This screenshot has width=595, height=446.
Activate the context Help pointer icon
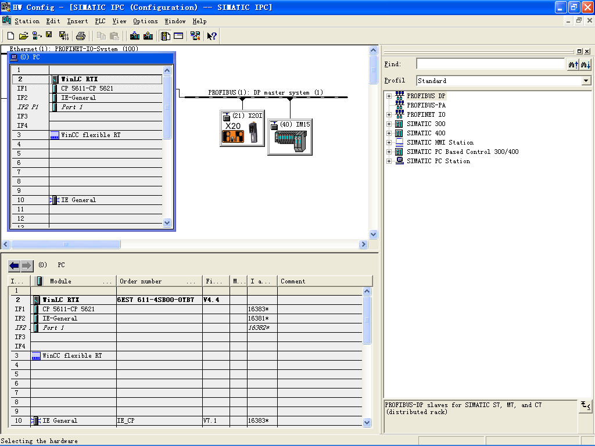tap(212, 36)
